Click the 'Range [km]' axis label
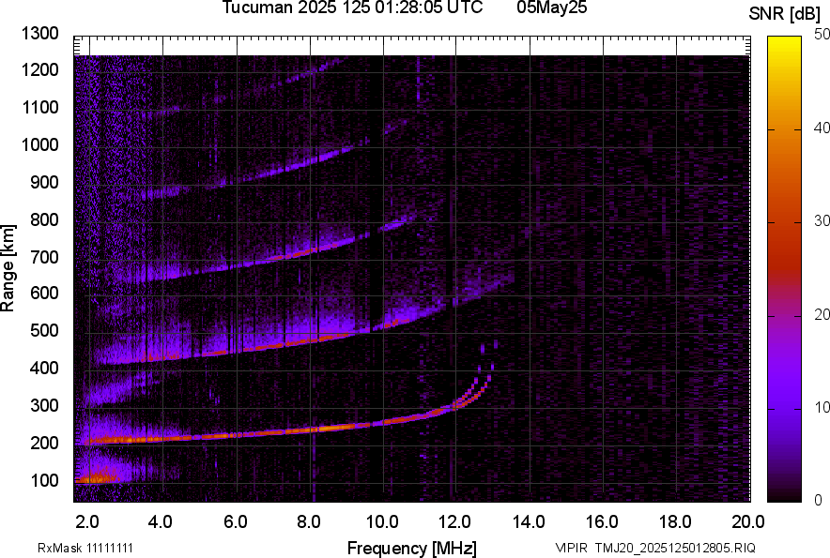Viewport: 830px width, 558px height. click(8, 268)
